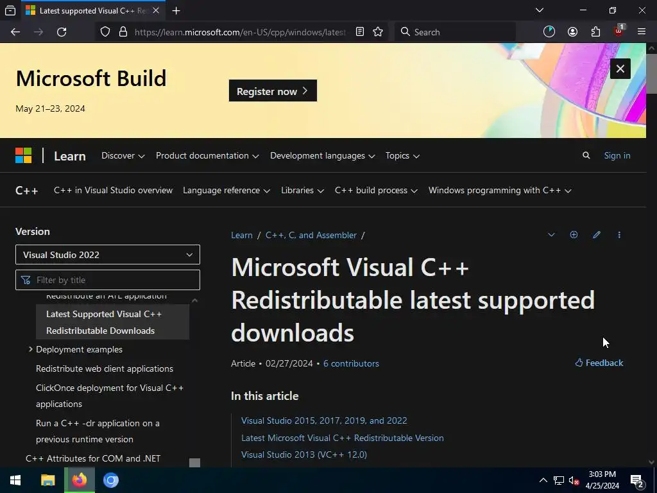Screen dimensions: 657x493
Task: Click the Register now button
Action: coord(273,91)
